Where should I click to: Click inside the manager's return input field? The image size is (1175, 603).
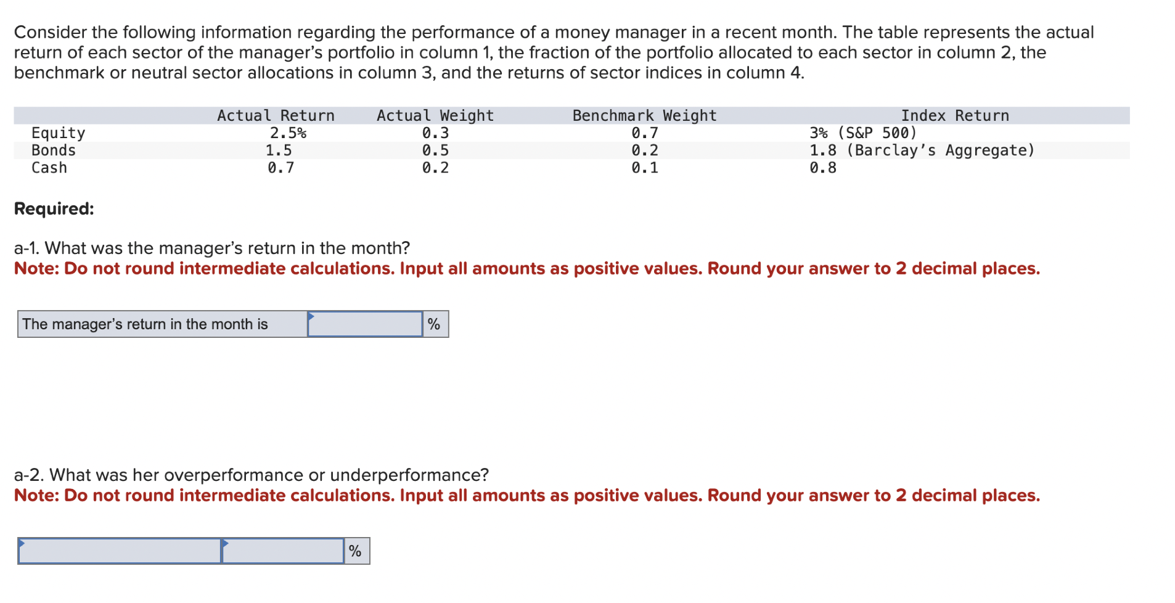click(x=364, y=323)
